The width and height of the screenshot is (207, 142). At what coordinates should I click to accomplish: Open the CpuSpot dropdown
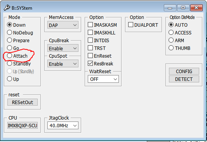[x=63, y=64]
